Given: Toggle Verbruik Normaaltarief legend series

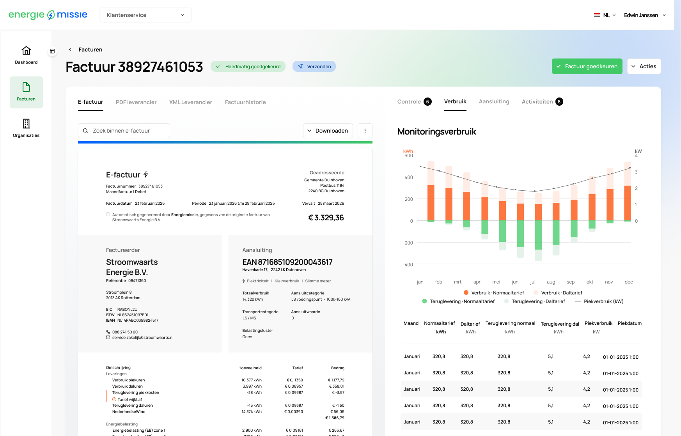Looking at the screenshot, I should click(x=494, y=293).
